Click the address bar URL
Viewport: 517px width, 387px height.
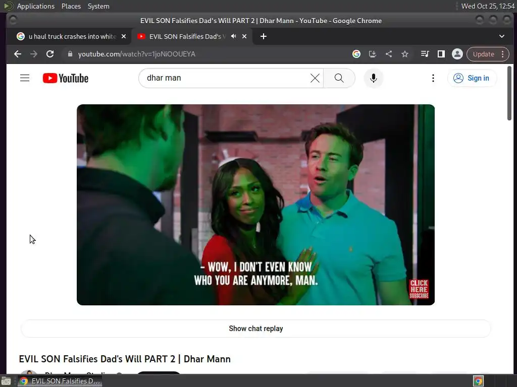(x=136, y=54)
